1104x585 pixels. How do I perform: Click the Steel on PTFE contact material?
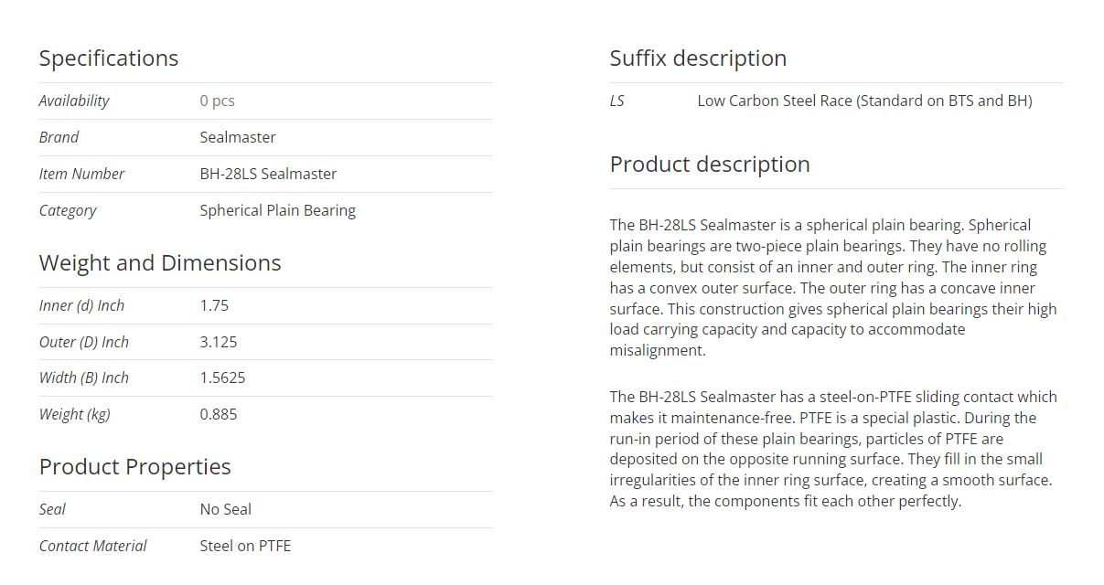(245, 546)
